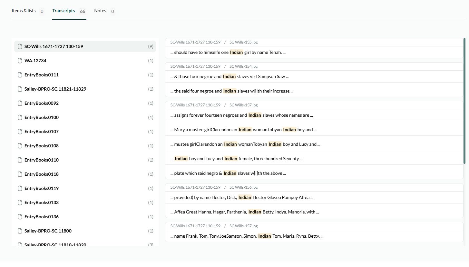Select EntryBooks0118 in the document list
Screen dimensions: 469x267
click(42, 174)
